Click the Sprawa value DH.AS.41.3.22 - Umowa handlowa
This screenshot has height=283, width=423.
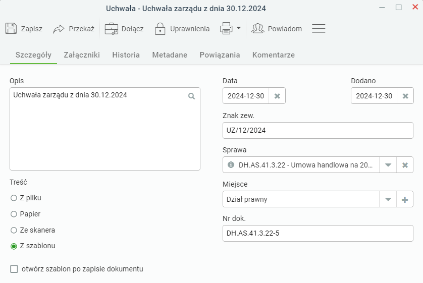[x=305, y=165]
